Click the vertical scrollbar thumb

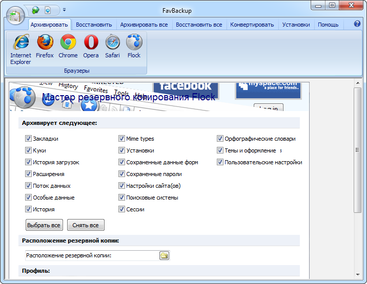358,150
